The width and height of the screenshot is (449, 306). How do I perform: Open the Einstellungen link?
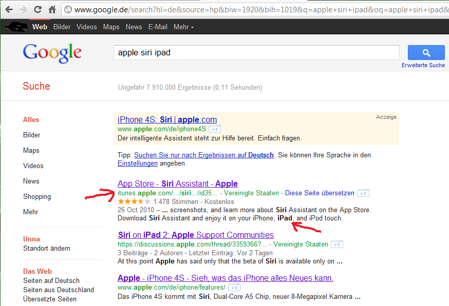pyautogui.click(x=138, y=164)
